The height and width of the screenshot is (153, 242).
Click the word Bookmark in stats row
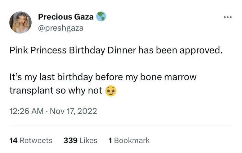[x=132, y=140]
